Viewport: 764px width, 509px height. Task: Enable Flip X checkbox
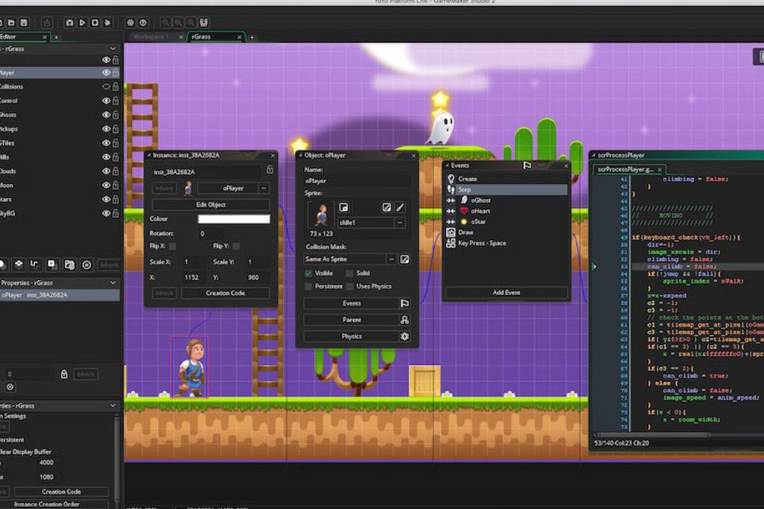point(173,246)
